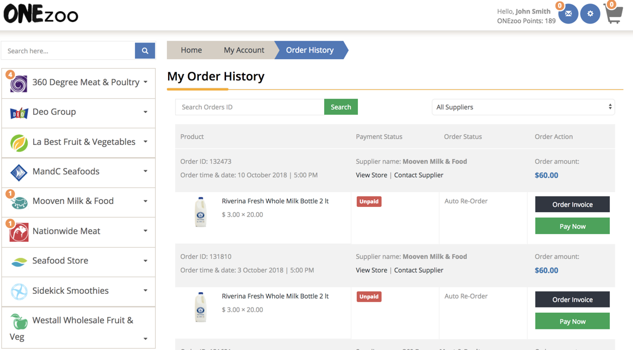Click the Nationwide Meat logo icon

(19, 232)
